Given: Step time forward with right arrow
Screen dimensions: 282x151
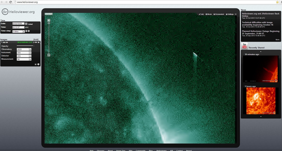Looking at the screenshot, I should [x=29, y=31].
